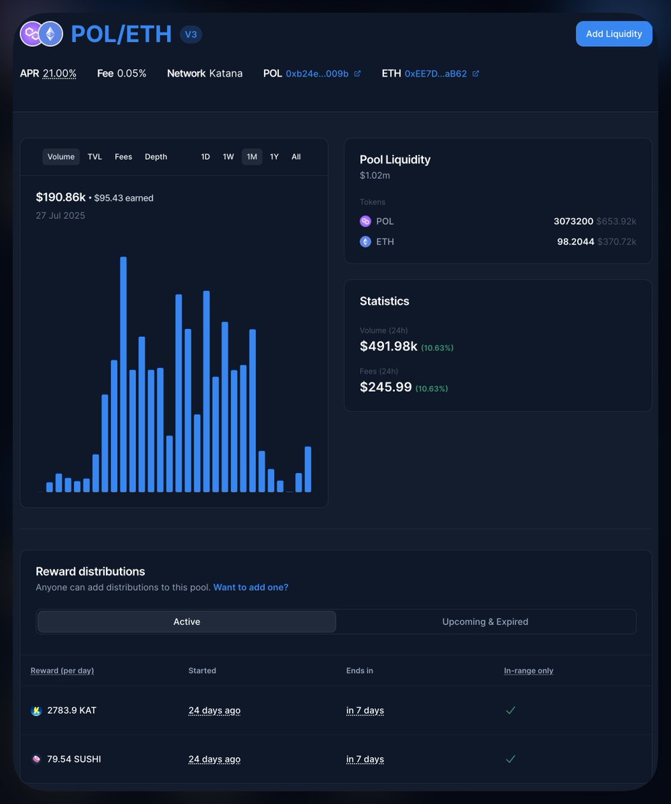Click Pool Liquidity $1.02m value

(x=375, y=176)
